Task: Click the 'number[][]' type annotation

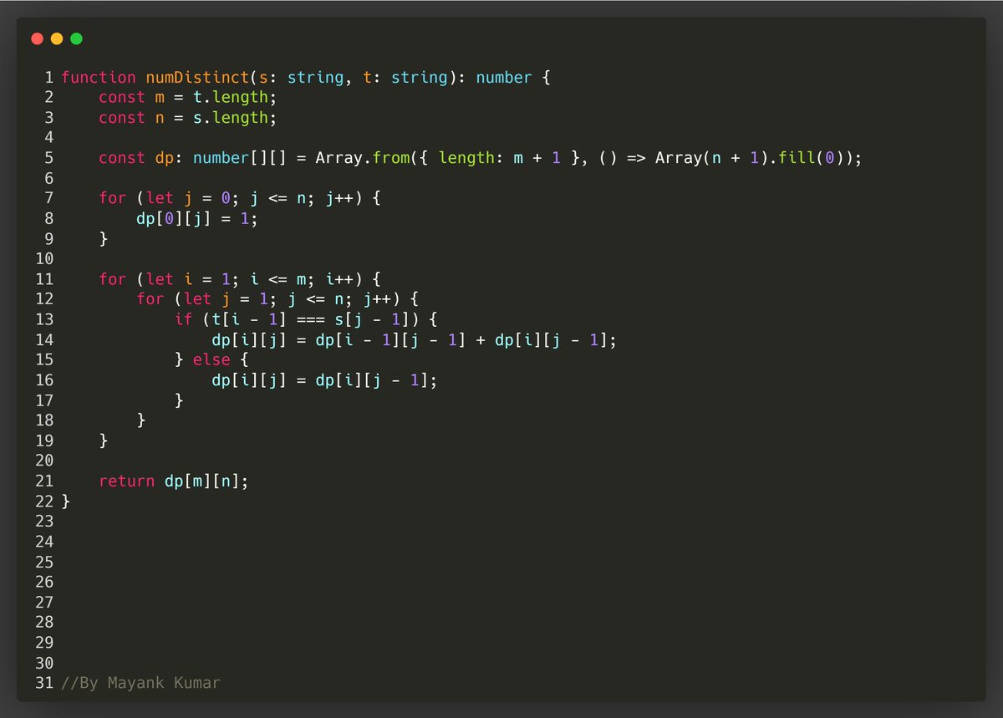Action: pyautogui.click(x=239, y=158)
